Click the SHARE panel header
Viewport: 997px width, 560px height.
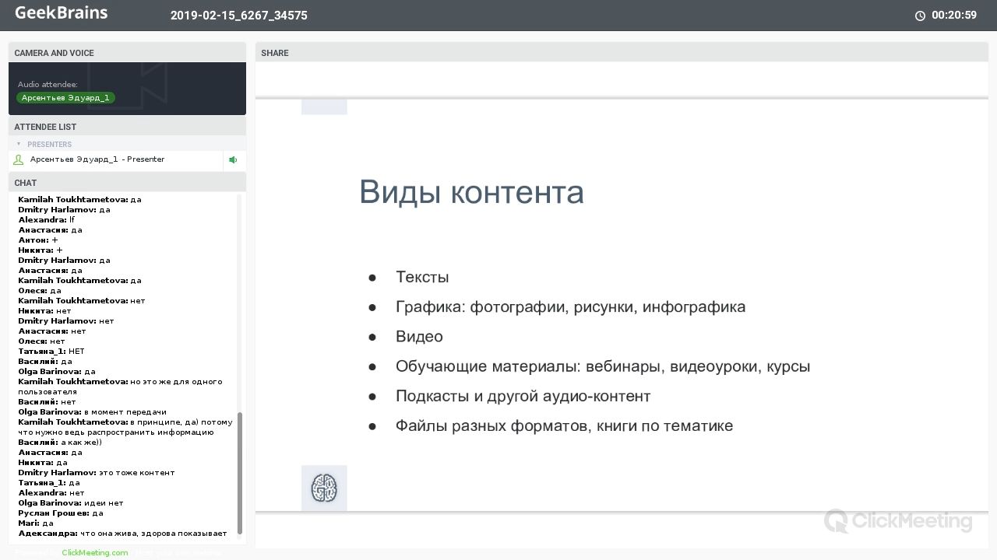pos(622,53)
